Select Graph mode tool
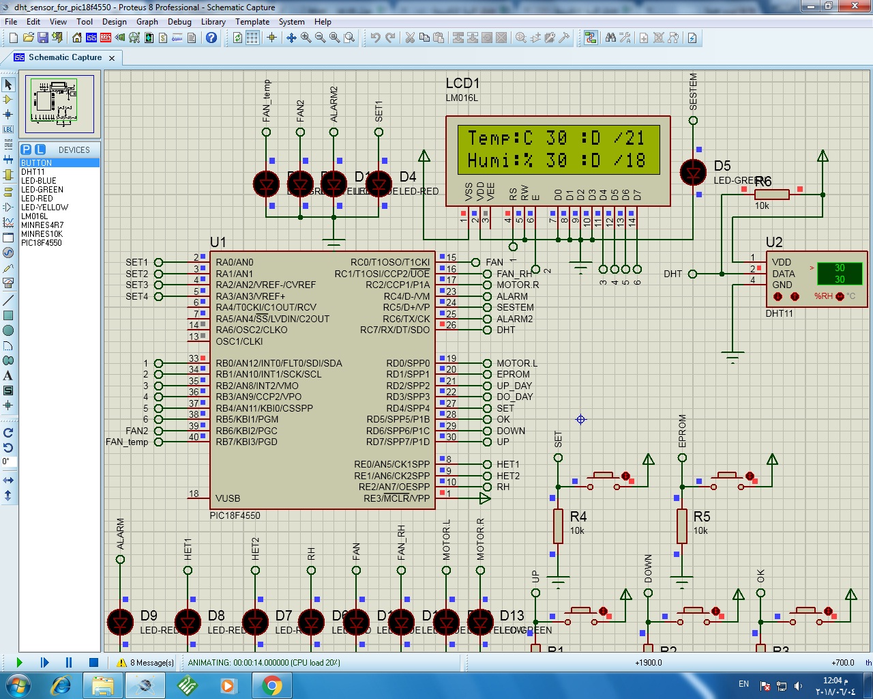Screen dimensions: 873x699 point(8,223)
